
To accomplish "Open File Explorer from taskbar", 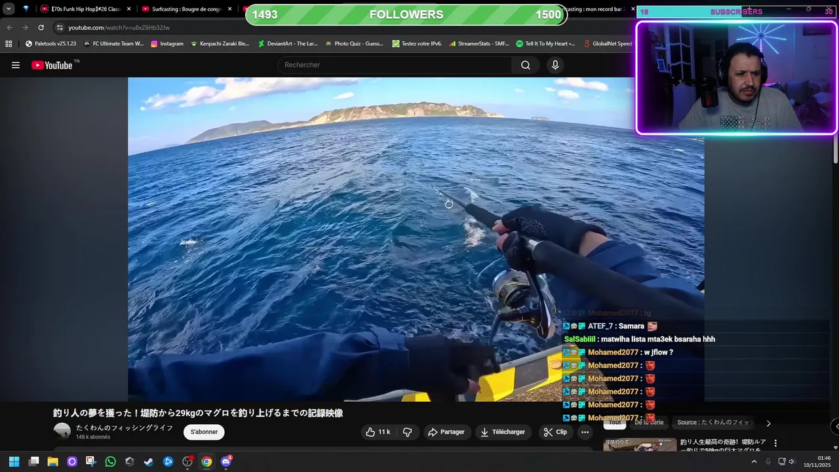I will 52,462.
